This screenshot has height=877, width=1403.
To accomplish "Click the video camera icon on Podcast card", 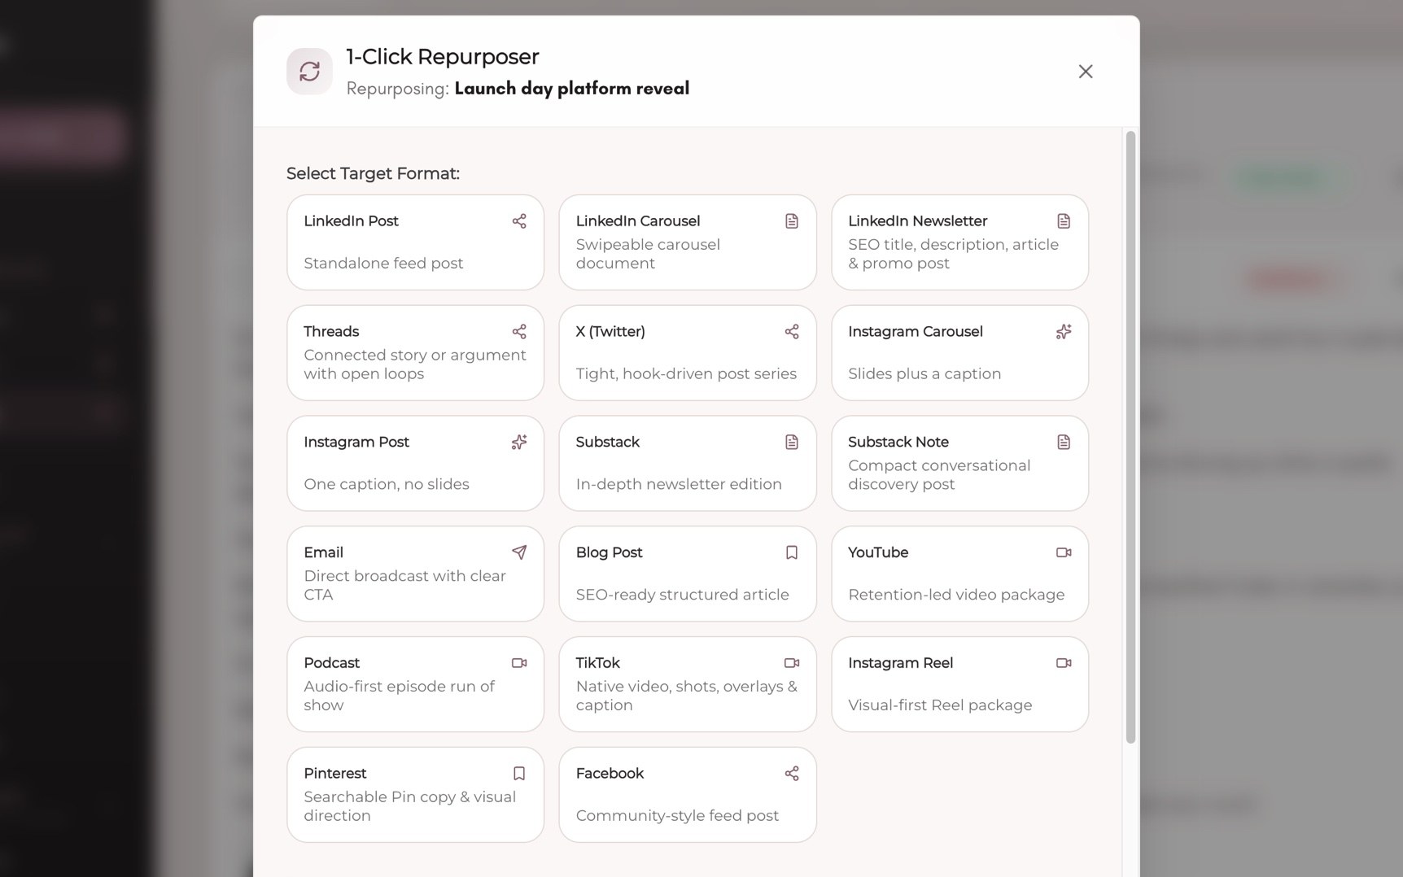I will point(519,663).
